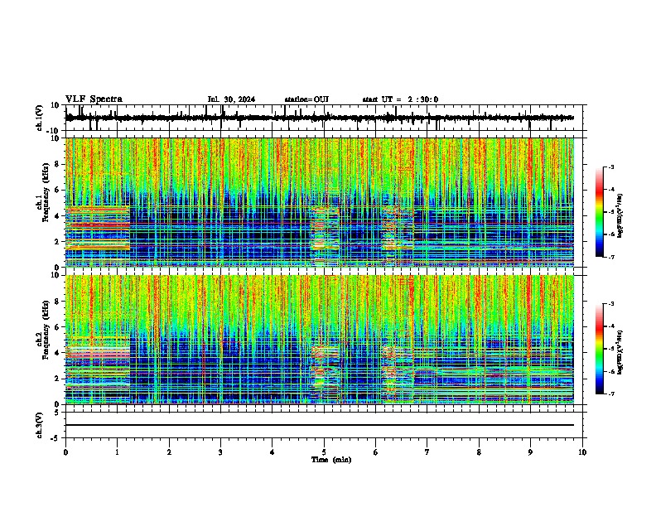
Task: Select the "start UT = 2:30:0" text
Action: [400, 99]
